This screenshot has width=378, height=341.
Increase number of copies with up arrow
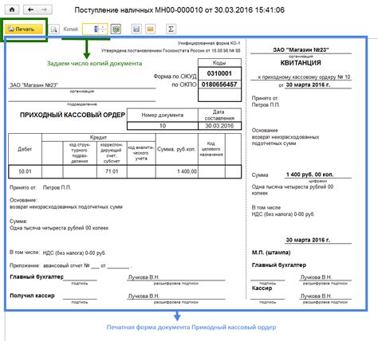(x=103, y=26)
